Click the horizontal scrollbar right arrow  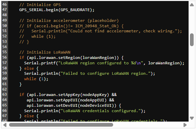coord(185,125)
